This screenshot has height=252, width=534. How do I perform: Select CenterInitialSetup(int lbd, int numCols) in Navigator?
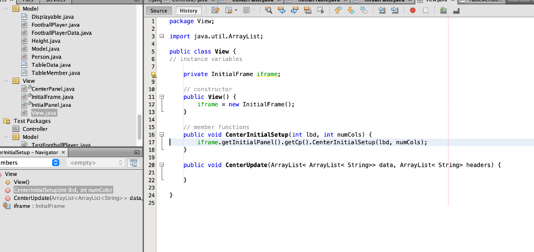pos(63,190)
